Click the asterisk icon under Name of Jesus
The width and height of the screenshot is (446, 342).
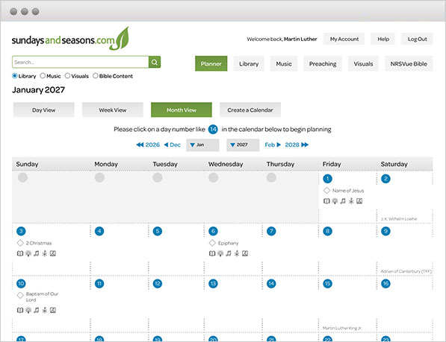[351, 201]
